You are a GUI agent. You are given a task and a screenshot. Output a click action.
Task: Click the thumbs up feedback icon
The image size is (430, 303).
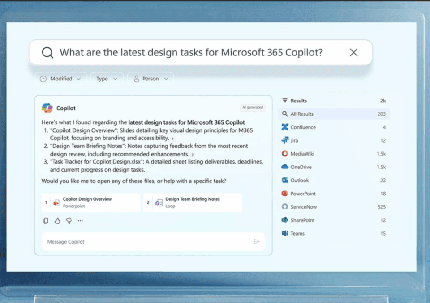point(57,221)
